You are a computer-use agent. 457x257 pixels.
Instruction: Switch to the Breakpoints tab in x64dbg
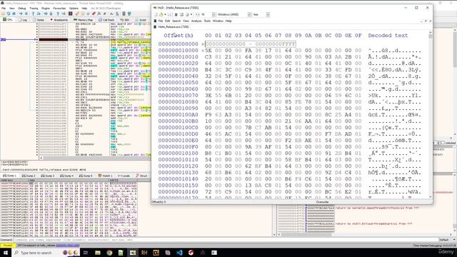tap(59, 20)
